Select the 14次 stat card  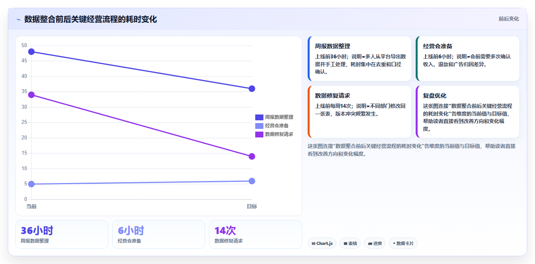(255, 234)
